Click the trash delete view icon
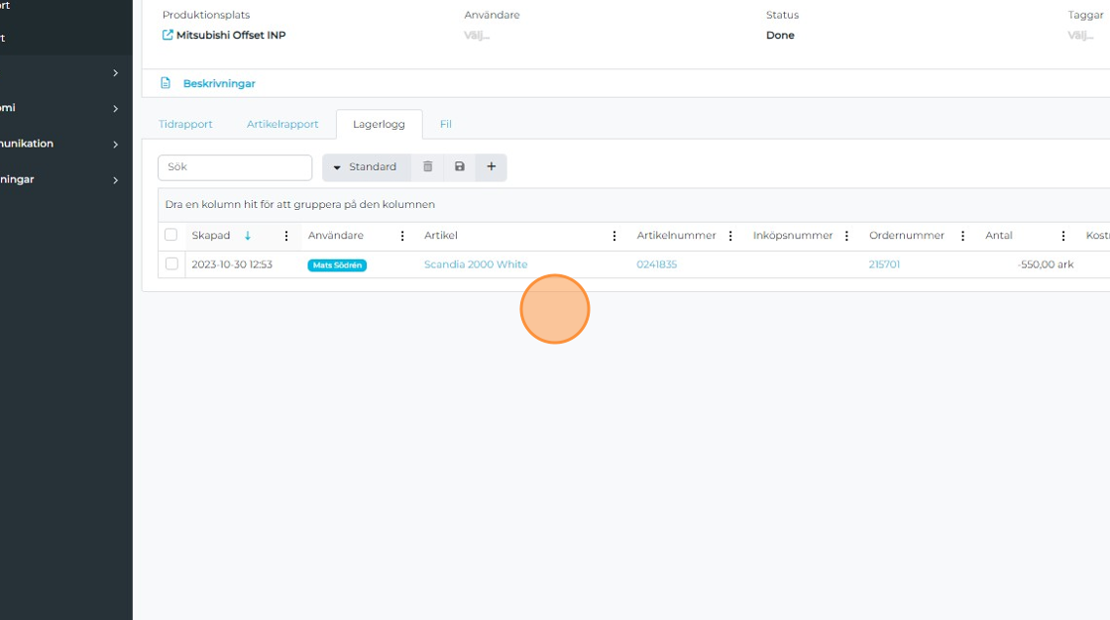Screen dimensions: 1110x620 (x=427, y=167)
